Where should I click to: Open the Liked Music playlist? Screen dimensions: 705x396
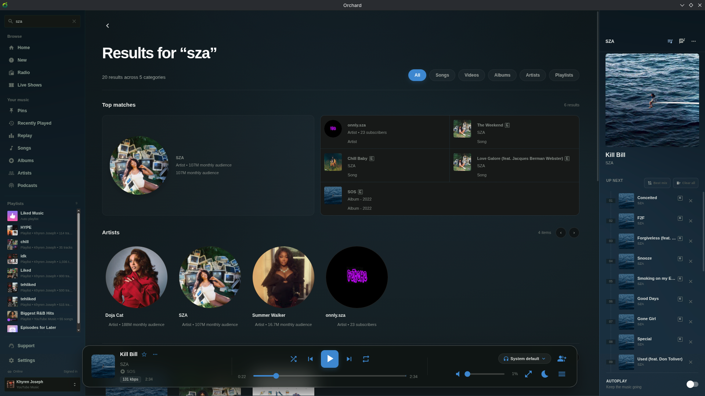click(x=41, y=216)
